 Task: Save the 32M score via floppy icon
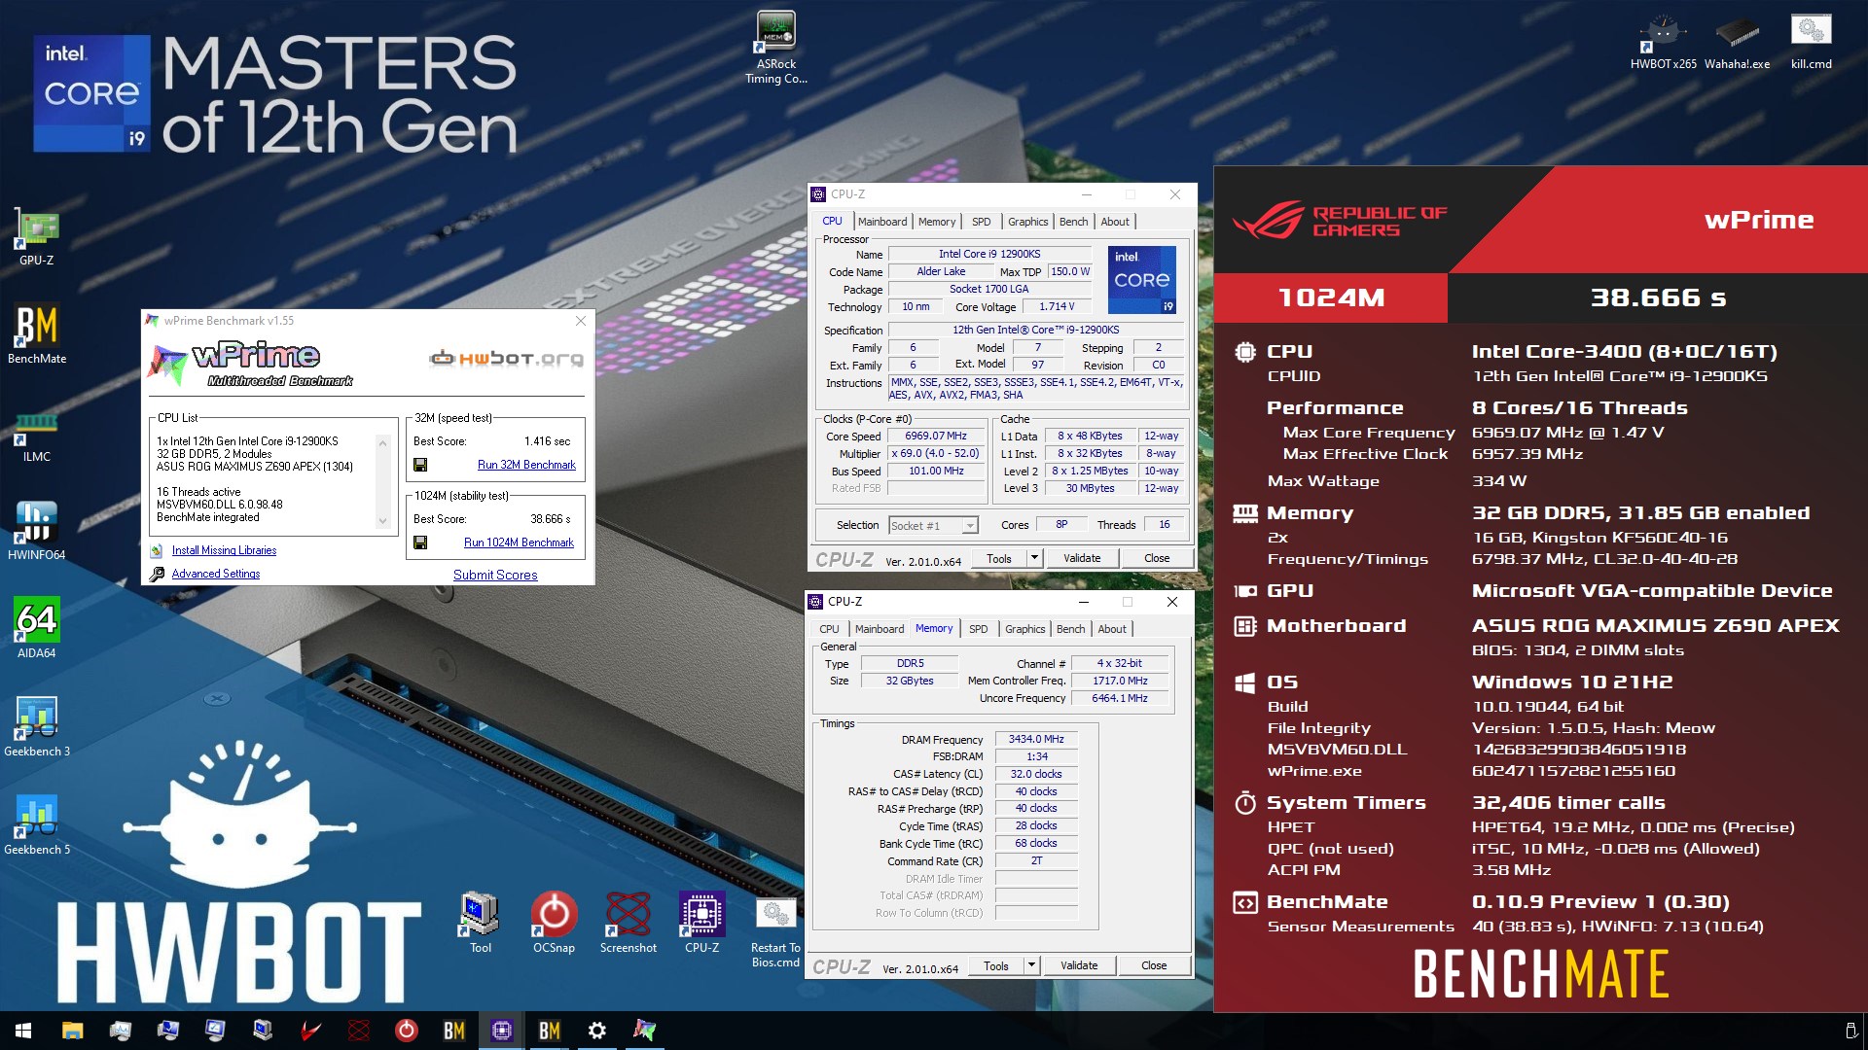pyautogui.click(x=420, y=465)
